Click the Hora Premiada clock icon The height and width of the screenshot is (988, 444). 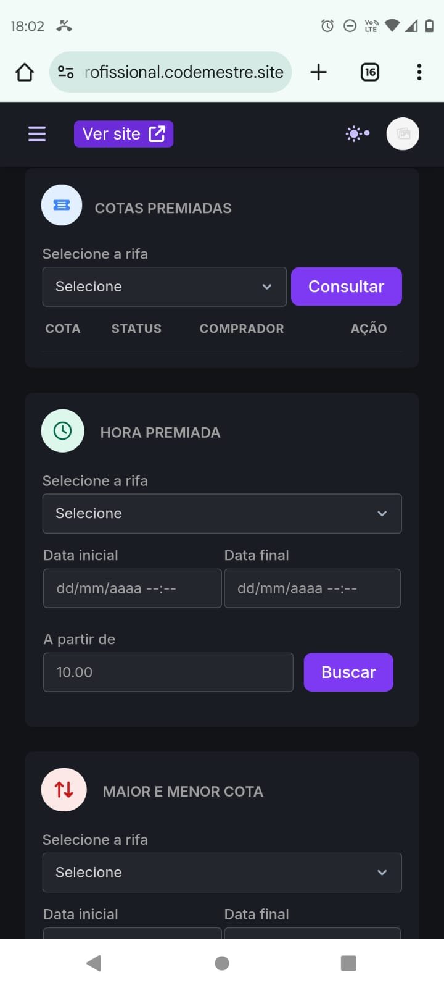[62, 431]
